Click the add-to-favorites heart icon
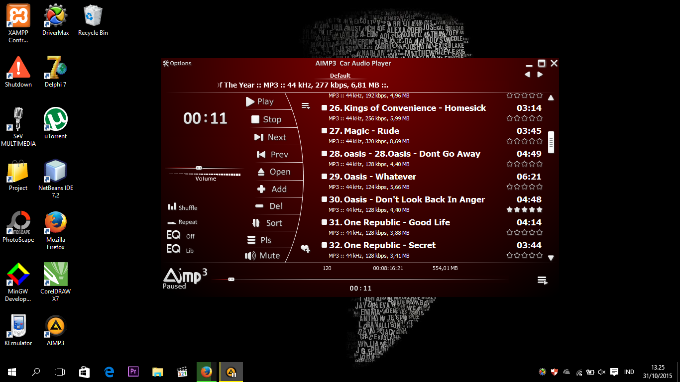 coord(306,249)
